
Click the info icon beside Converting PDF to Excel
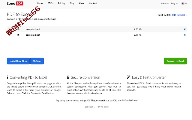[x=7, y=77]
